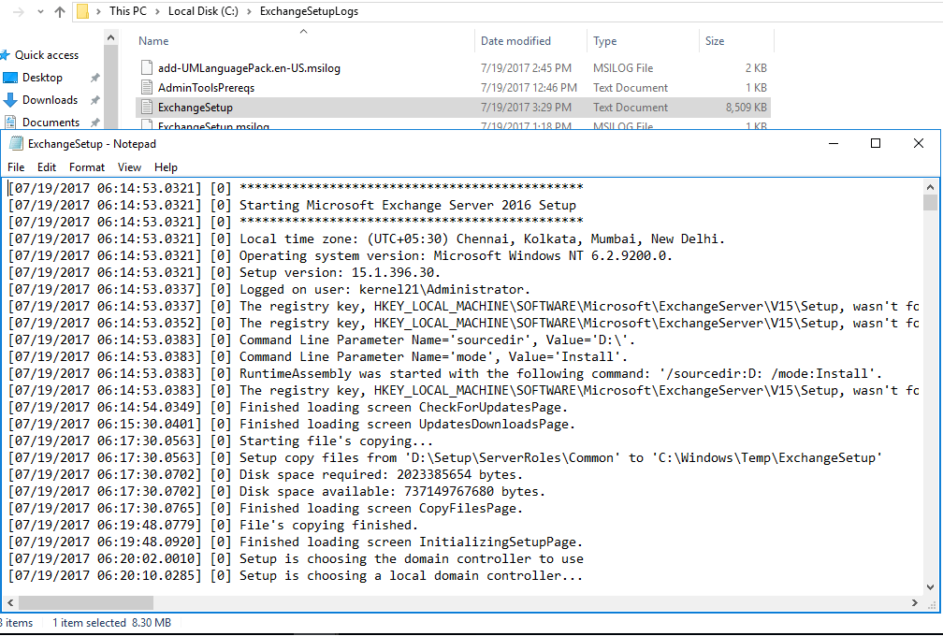Open the View menu in Notepad

(x=129, y=167)
